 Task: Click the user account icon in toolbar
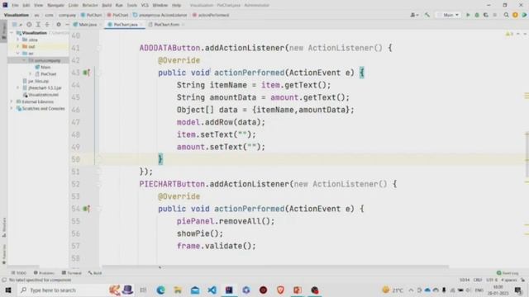[x=414, y=15]
